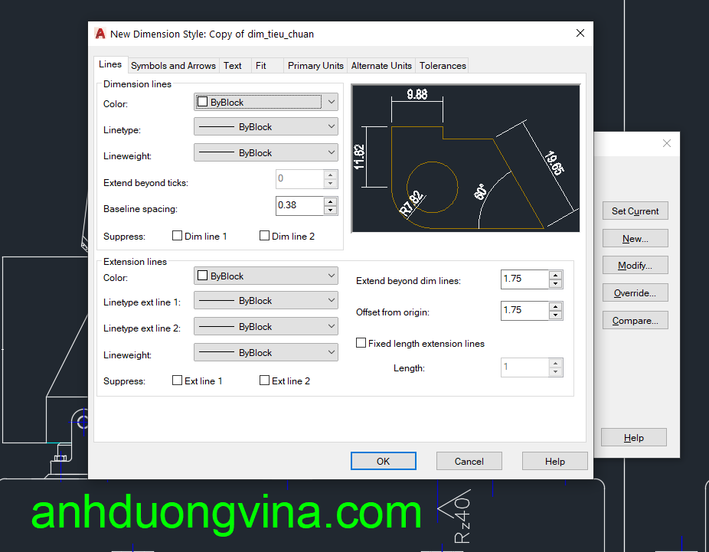709x552 pixels.
Task: Switch to Symbols and Arrows tab
Action: (x=173, y=66)
